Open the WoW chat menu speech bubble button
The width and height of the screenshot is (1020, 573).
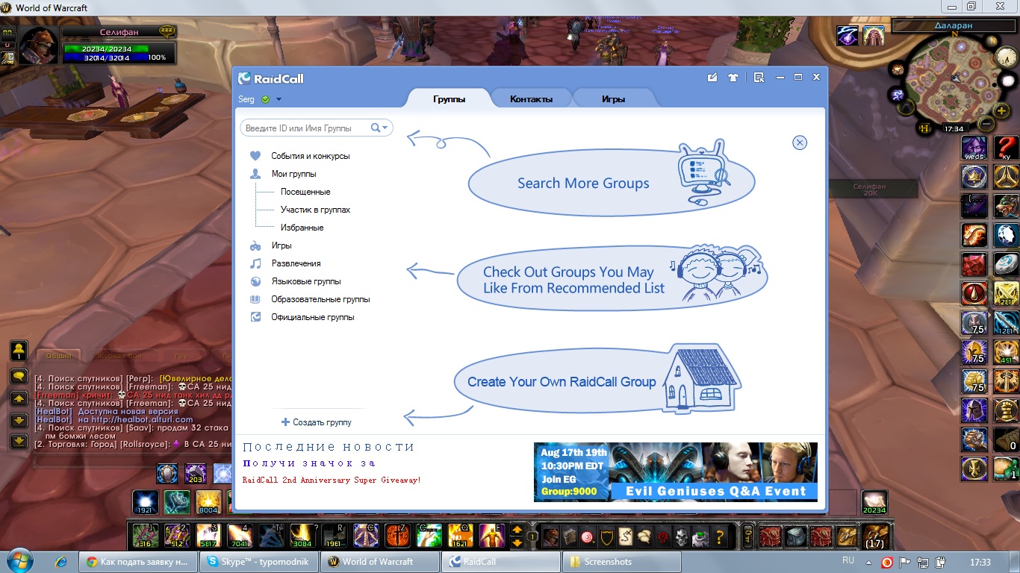coord(19,376)
